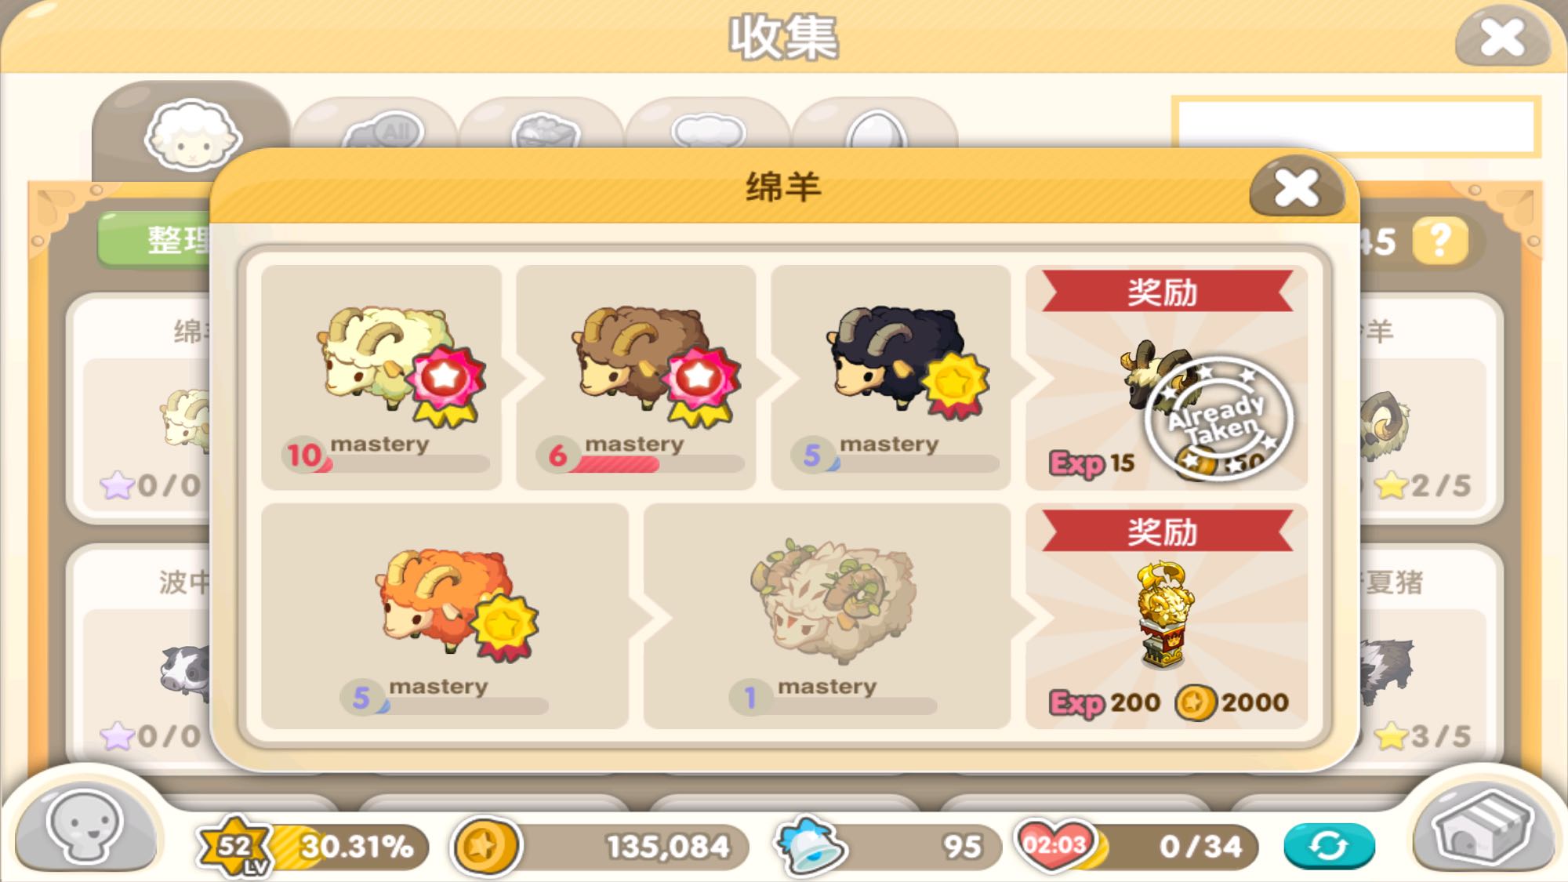
Task: Select the white sheep mastery 10 card
Action: point(381,377)
